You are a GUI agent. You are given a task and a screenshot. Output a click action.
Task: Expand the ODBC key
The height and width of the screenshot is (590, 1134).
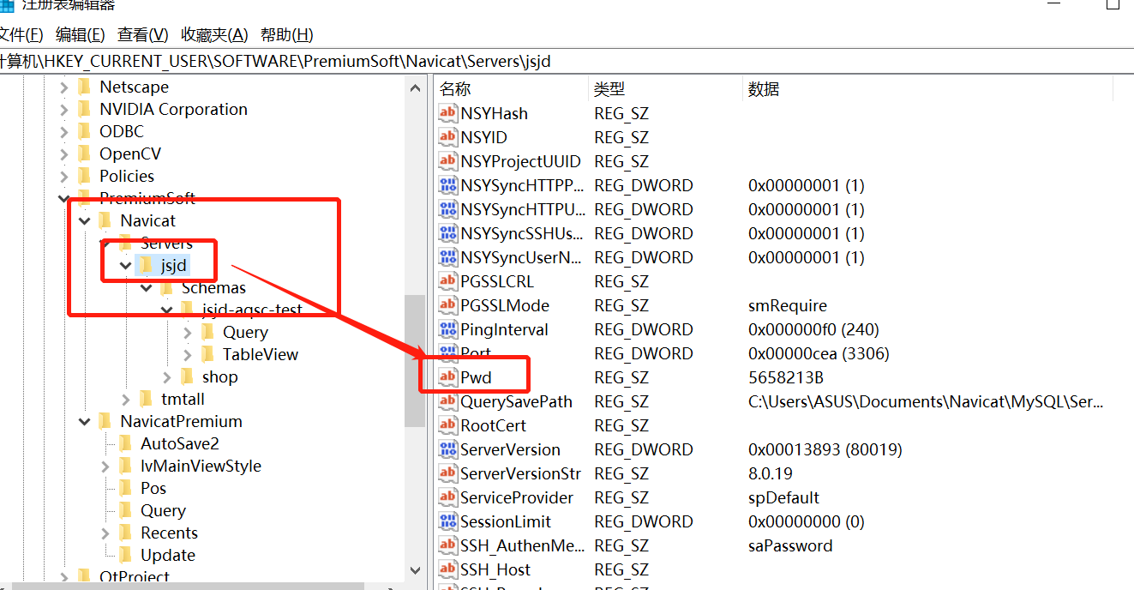pos(64,131)
